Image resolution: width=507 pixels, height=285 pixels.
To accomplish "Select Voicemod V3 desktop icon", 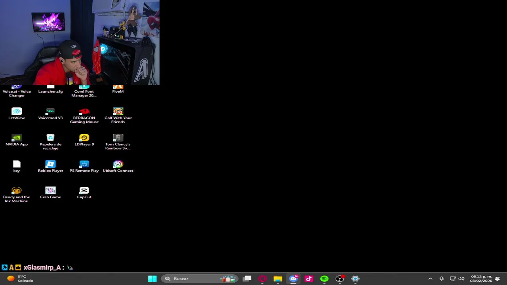I will pos(50,114).
